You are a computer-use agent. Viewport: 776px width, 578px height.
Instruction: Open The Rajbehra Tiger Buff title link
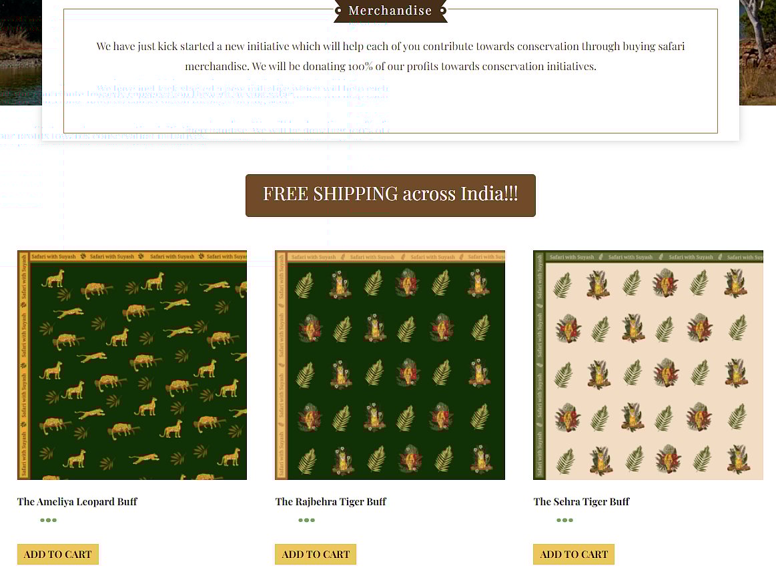[330, 501]
